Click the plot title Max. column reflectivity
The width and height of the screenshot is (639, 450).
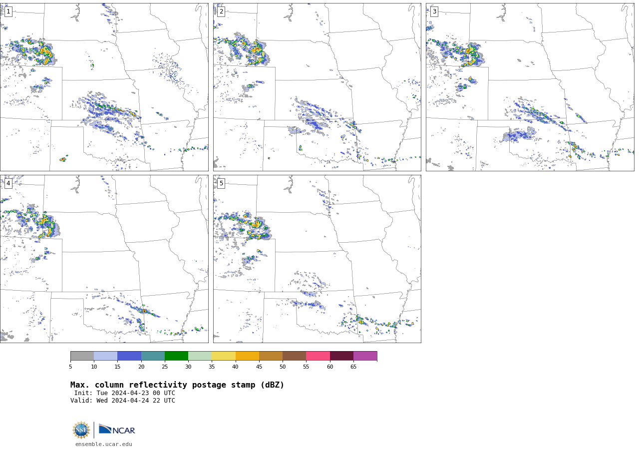click(177, 385)
